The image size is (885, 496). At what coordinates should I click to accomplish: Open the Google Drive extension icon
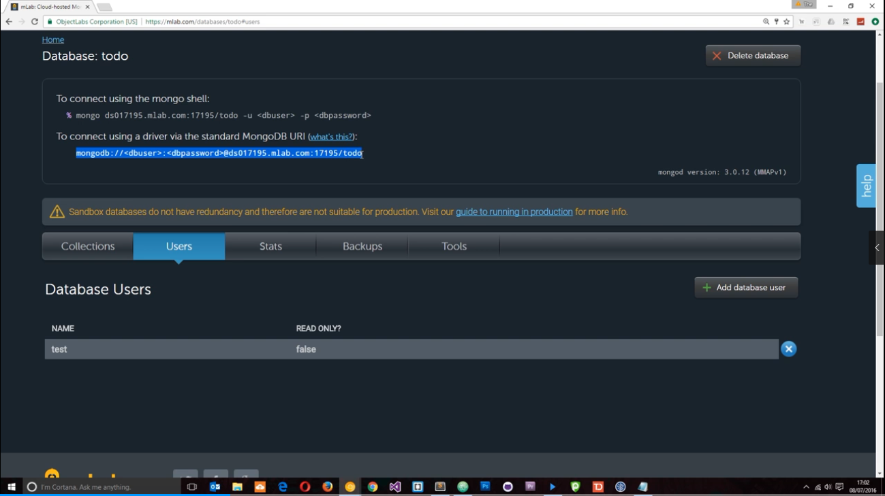tap(831, 22)
